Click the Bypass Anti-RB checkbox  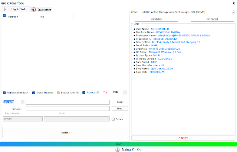[x=58, y=93]
